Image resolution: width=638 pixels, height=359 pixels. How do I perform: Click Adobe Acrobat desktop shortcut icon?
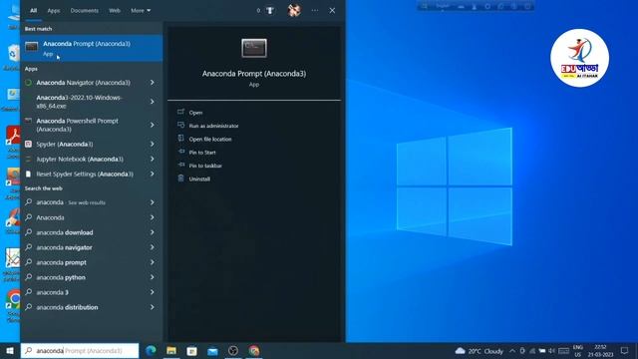(13, 137)
